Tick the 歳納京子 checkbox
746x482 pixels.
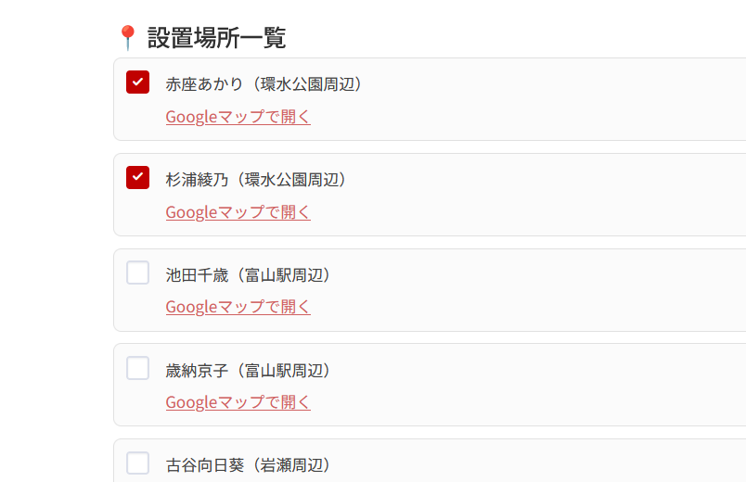tap(137, 368)
